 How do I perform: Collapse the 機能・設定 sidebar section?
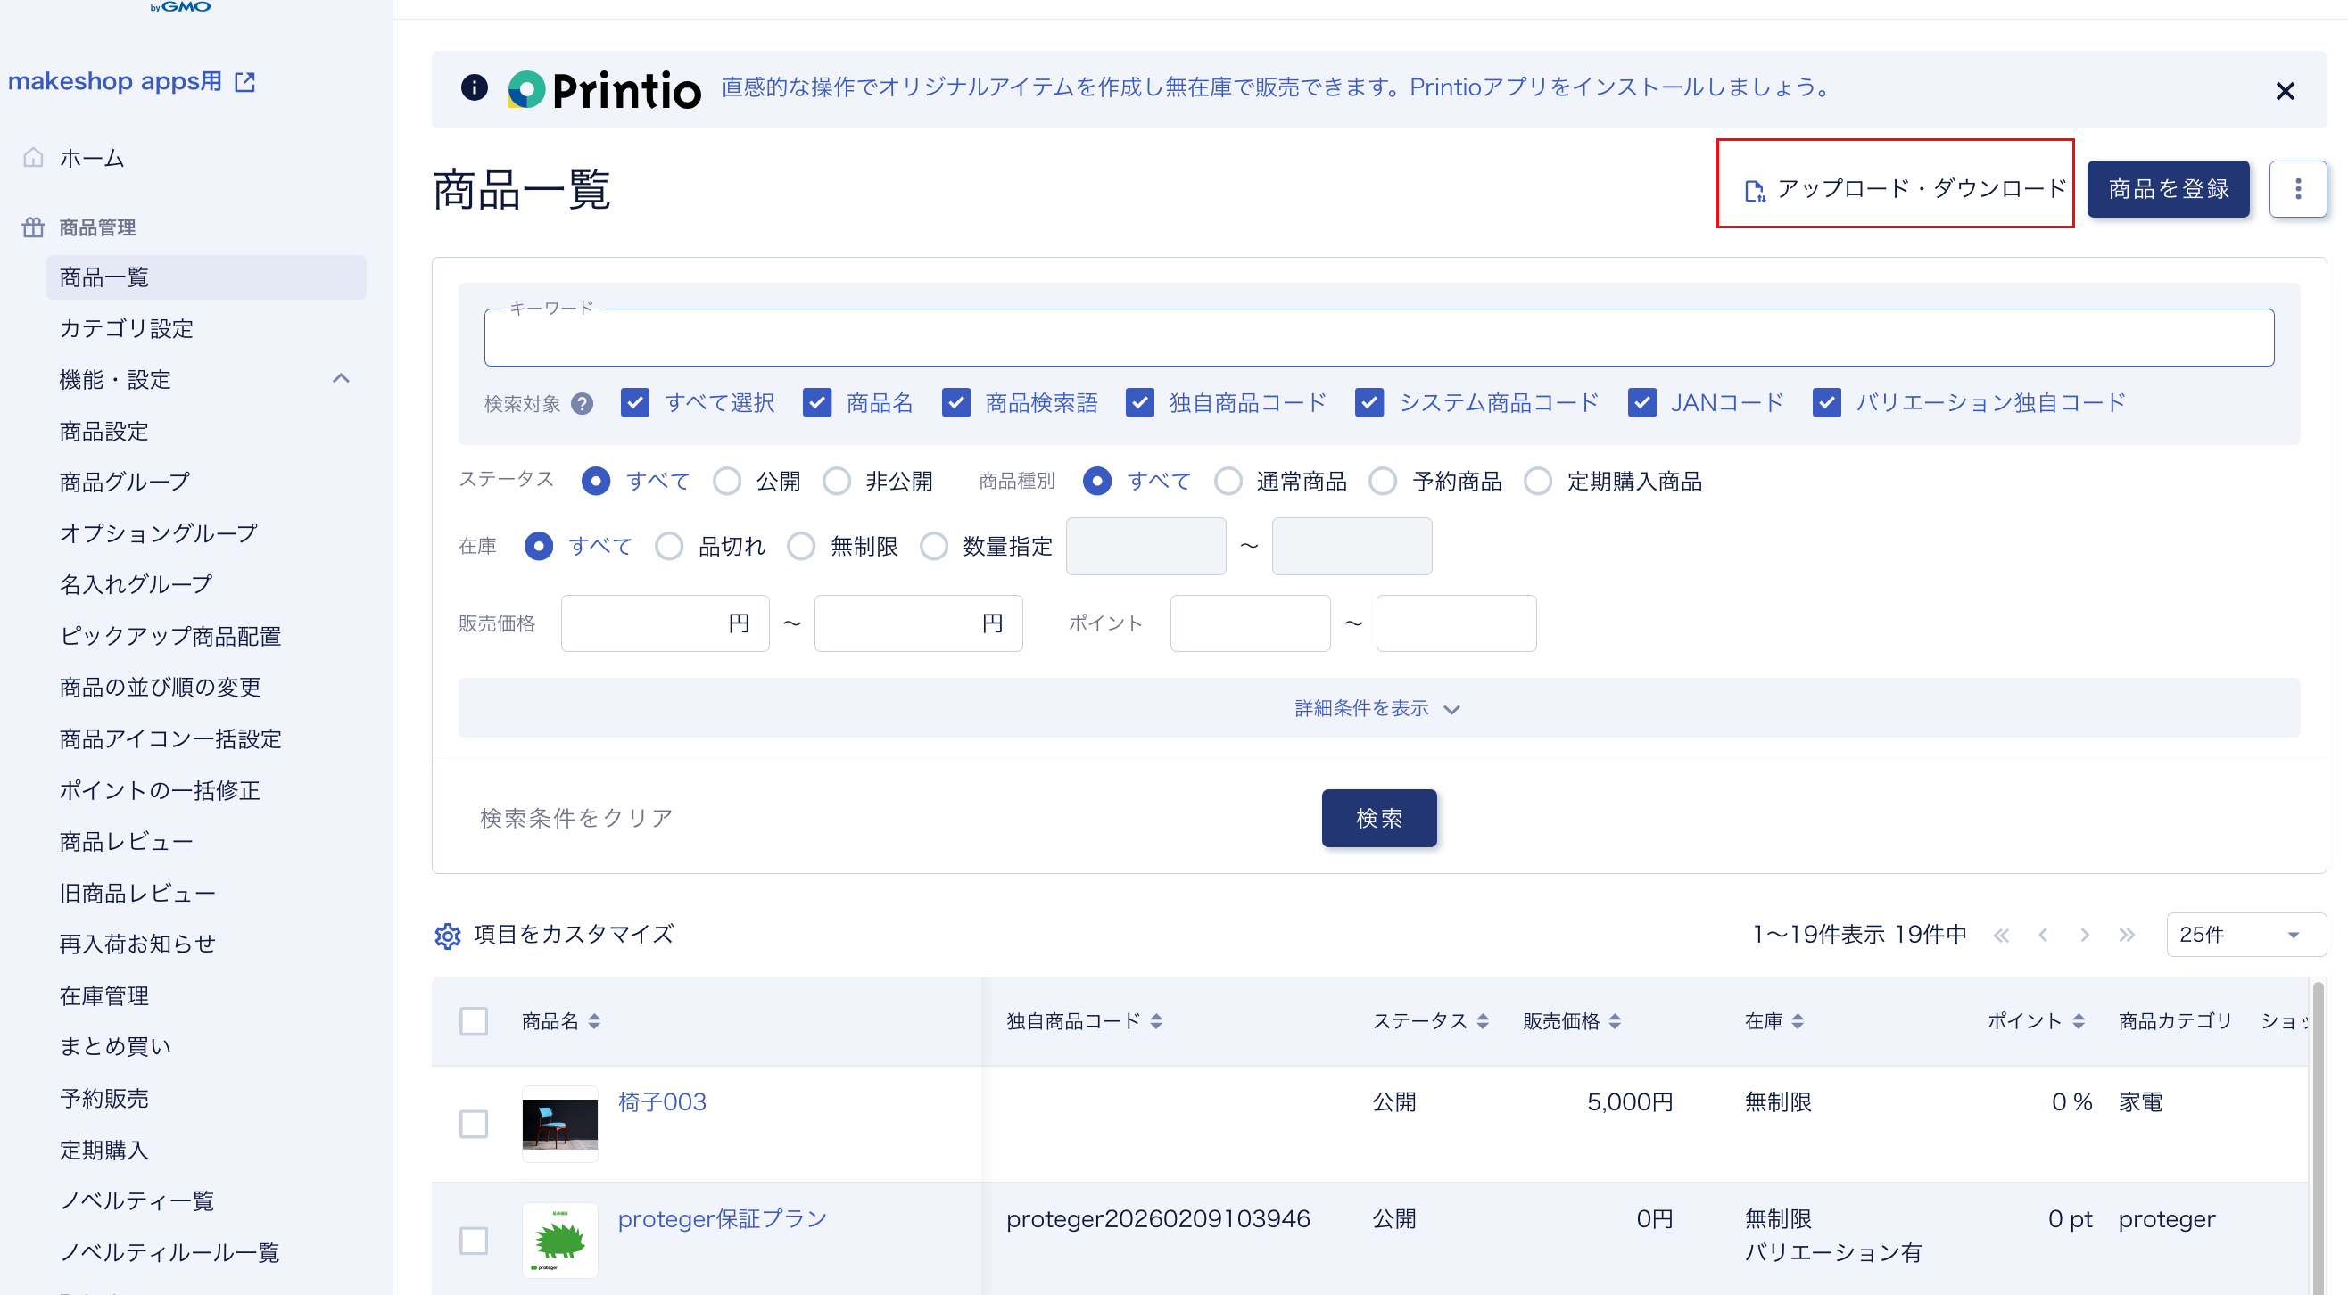click(341, 379)
